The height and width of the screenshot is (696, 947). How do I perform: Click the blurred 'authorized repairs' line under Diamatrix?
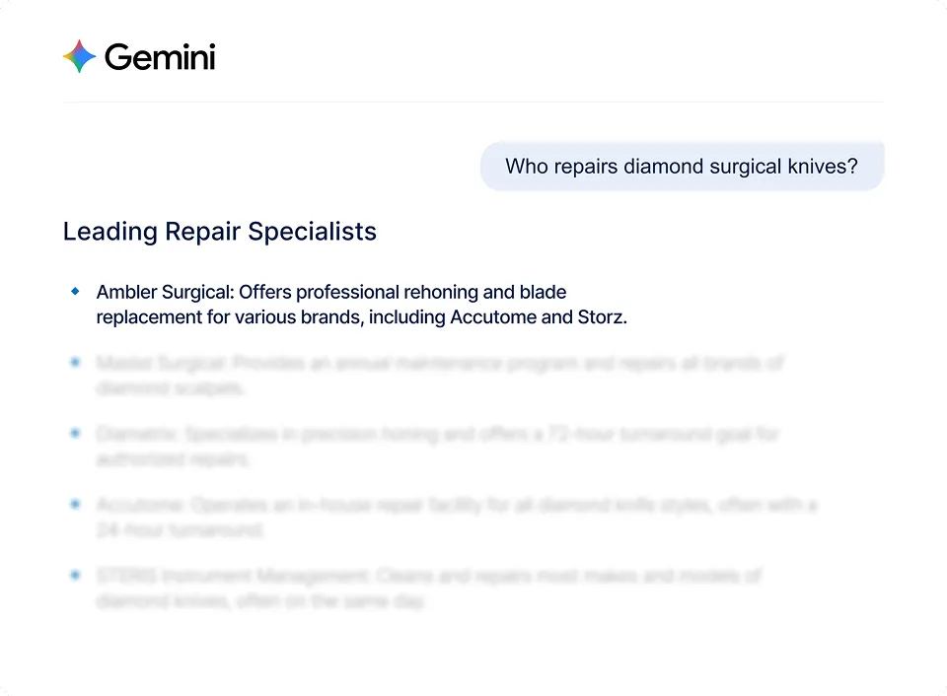(x=173, y=458)
